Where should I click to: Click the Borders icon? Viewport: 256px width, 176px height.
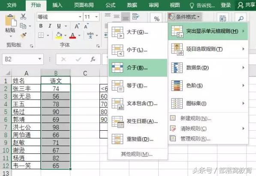pyautogui.click(x=41, y=35)
